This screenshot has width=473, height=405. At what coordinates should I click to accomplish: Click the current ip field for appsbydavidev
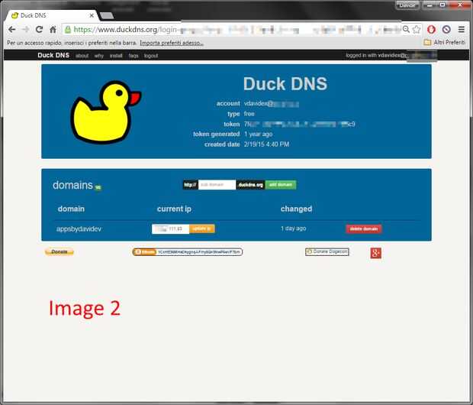[x=170, y=228]
